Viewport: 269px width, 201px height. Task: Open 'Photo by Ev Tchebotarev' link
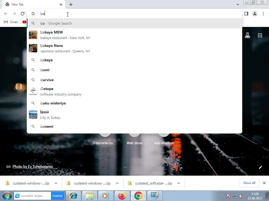33,167
